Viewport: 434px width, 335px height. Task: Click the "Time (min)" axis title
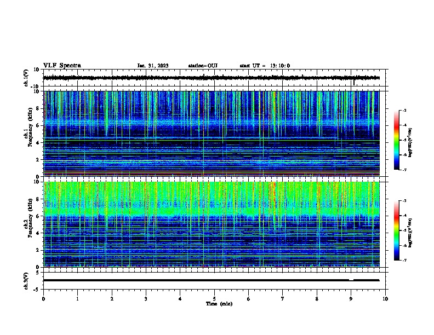coord(219,304)
